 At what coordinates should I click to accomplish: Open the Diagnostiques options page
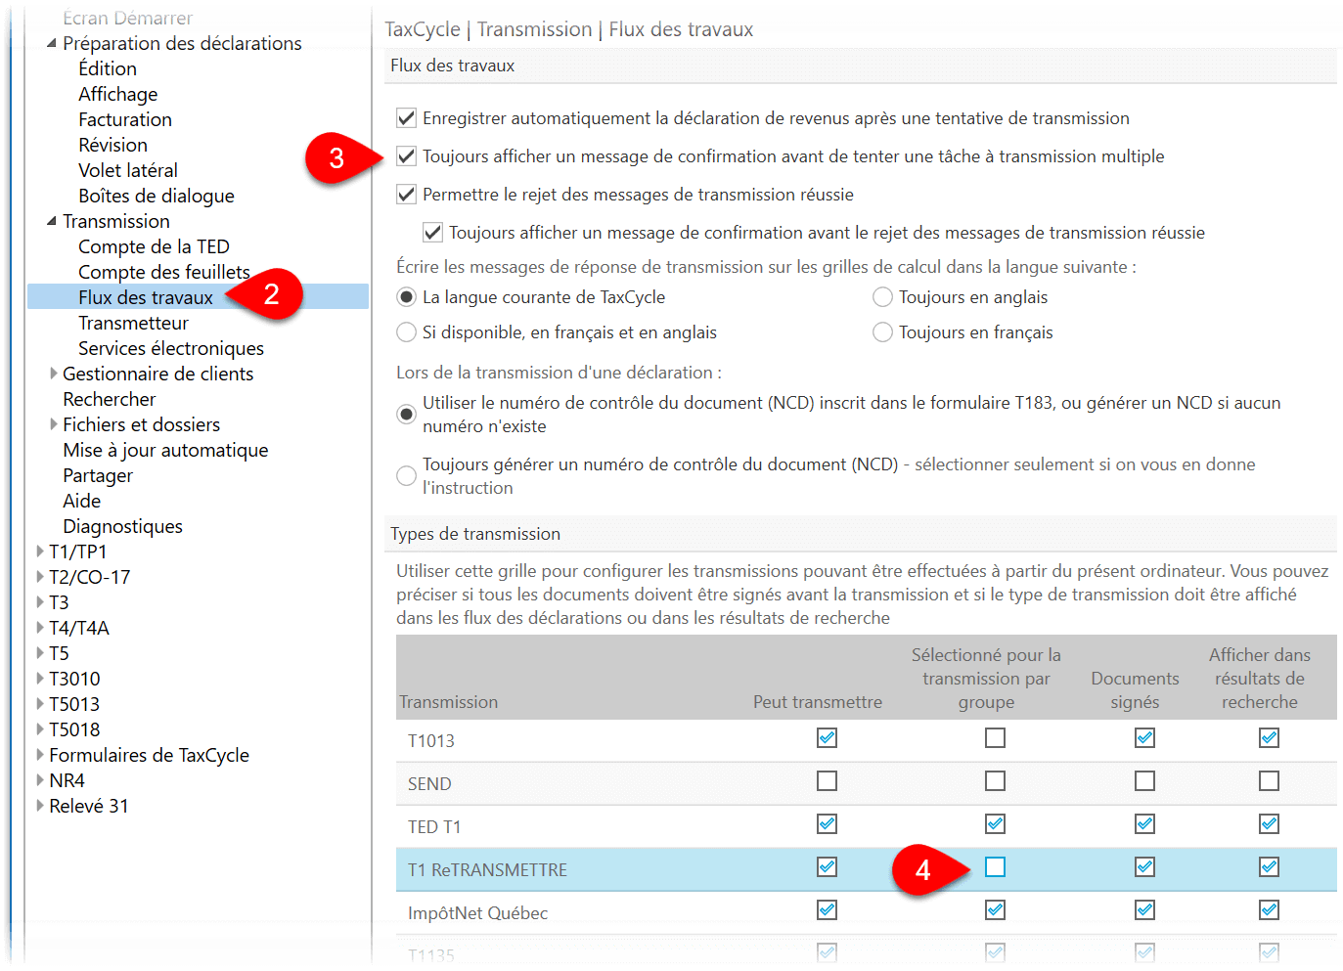click(x=123, y=526)
